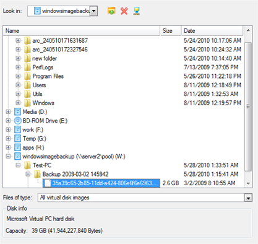Click the date 3/2/2009 8:10:55 AM
This screenshot has width=258, height=244.
(x=210, y=183)
